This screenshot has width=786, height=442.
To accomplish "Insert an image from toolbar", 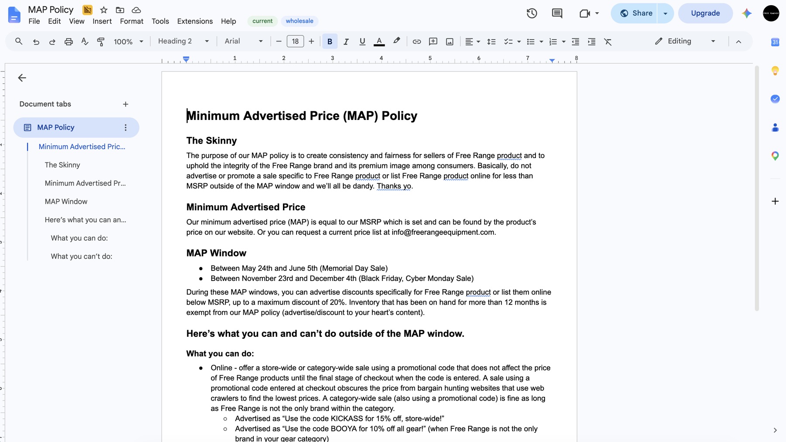I will (x=449, y=41).
